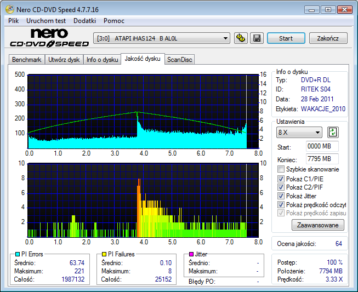Open the Dodatki menu

tap(85, 21)
